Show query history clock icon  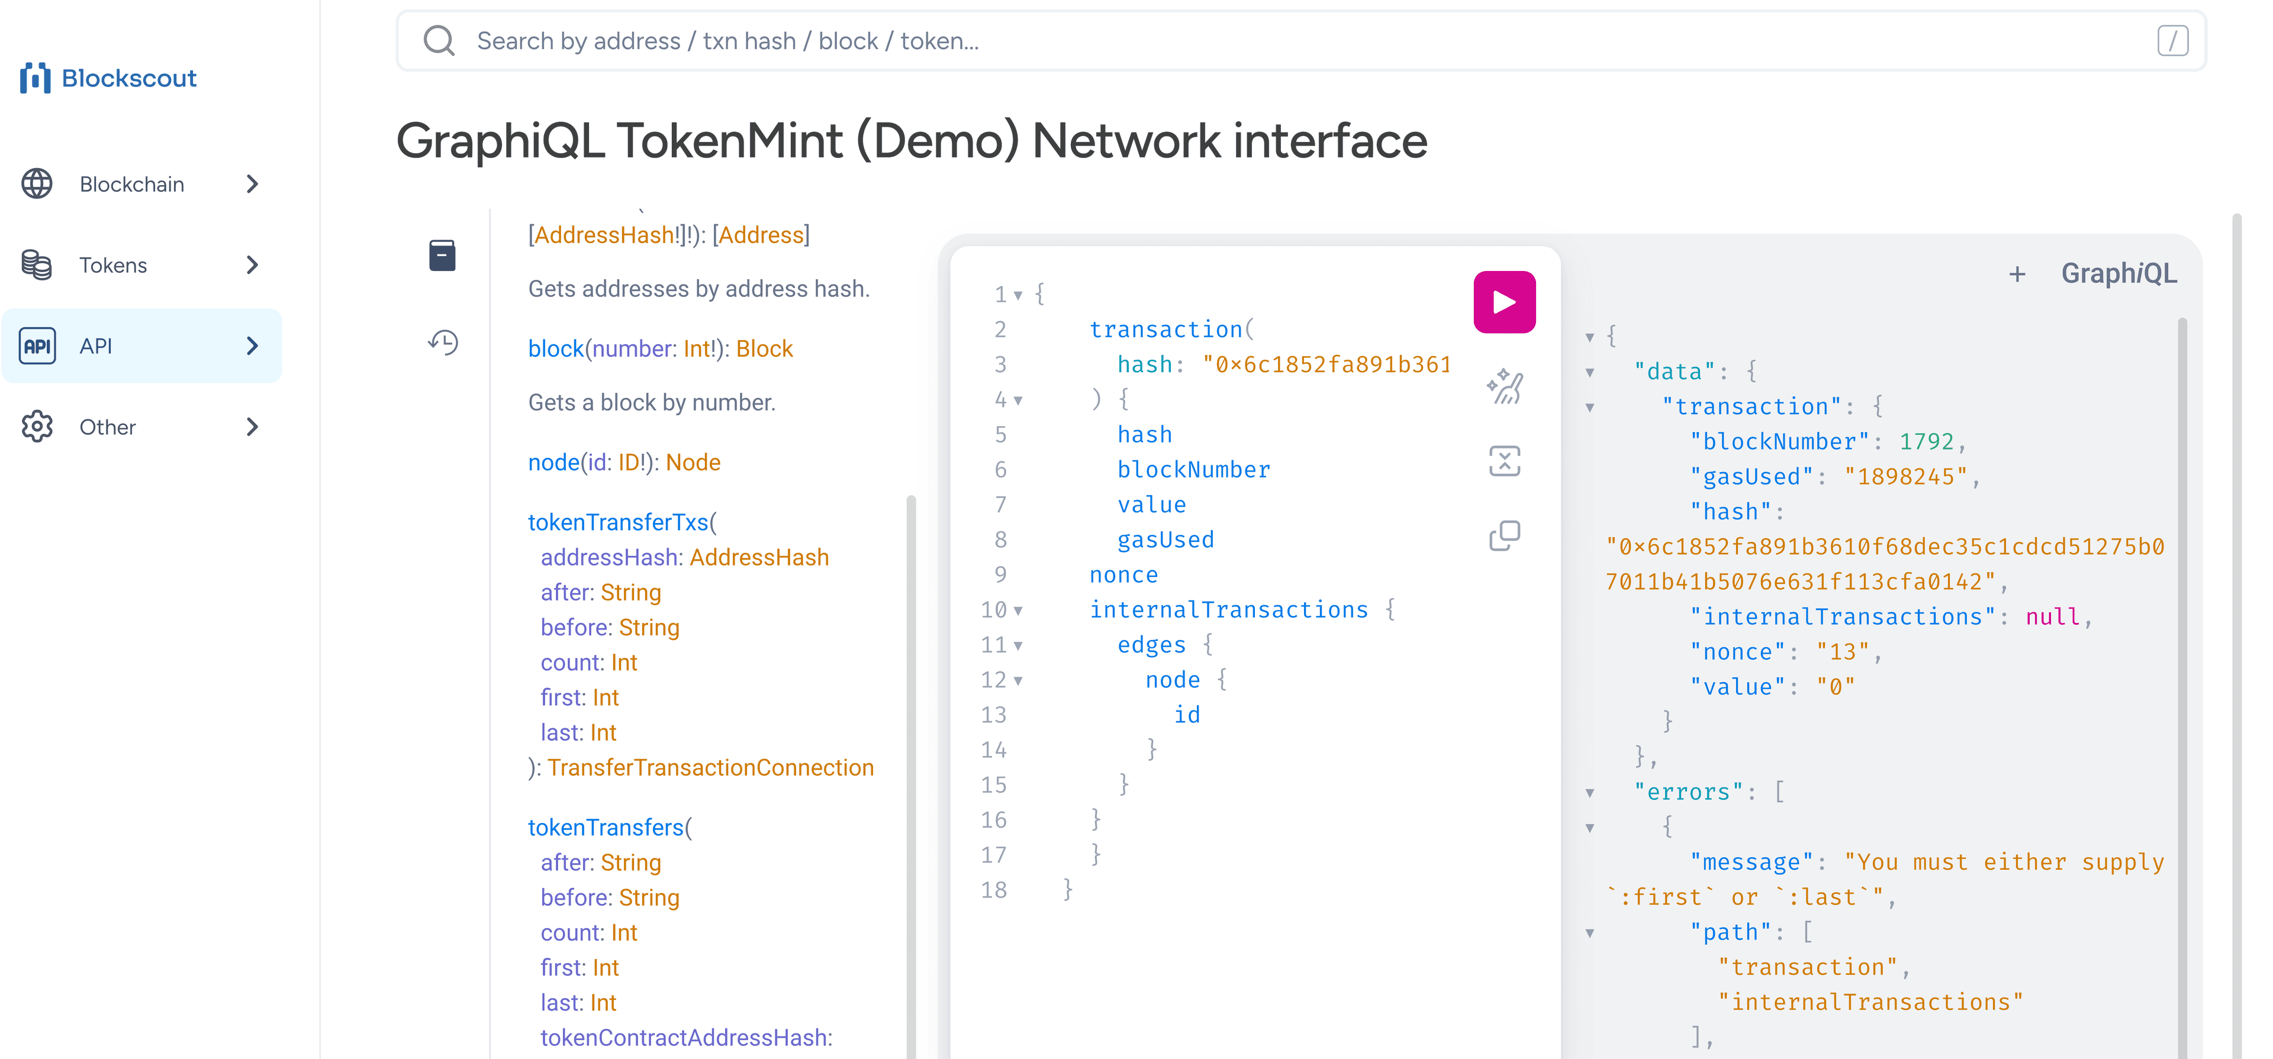click(442, 342)
